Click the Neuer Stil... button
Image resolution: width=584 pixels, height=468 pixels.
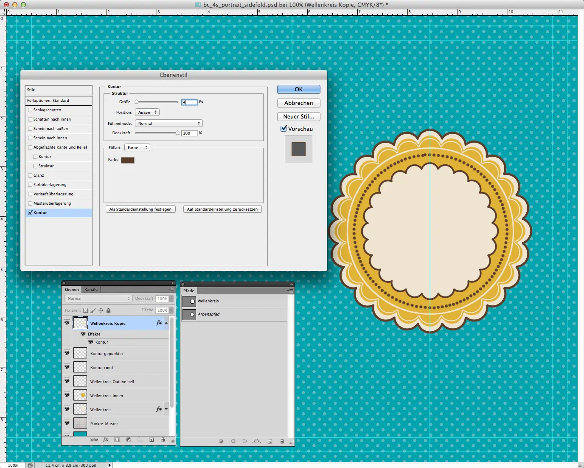[x=298, y=117]
